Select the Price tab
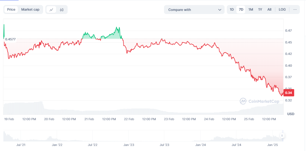 tap(11, 10)
